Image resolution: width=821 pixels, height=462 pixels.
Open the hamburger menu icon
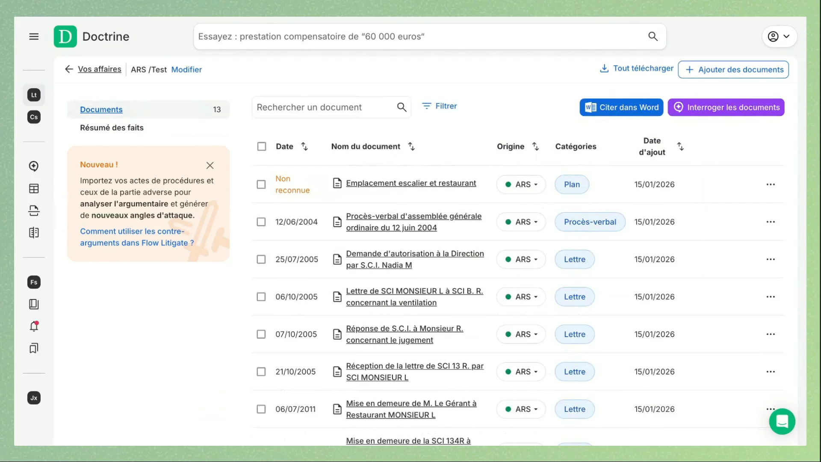(x=34, y=37)
